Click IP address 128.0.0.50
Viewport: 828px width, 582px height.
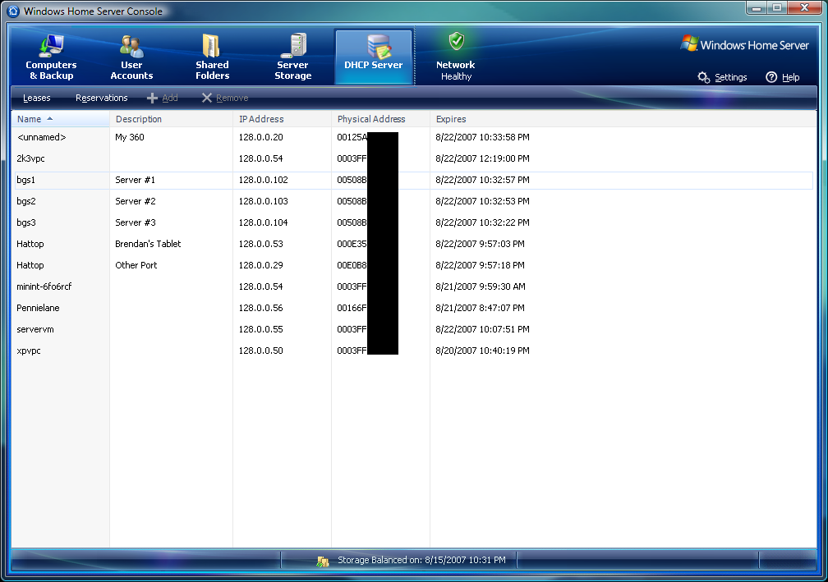pyautogui.click(x=261, y=351)
